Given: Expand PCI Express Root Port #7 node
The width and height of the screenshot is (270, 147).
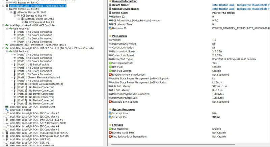Looking at the screenshot, I should (3, 133).
